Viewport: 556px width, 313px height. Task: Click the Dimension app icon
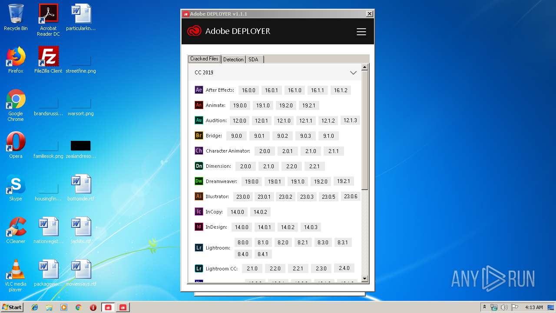pyautogui.click(x=199, y=166)
